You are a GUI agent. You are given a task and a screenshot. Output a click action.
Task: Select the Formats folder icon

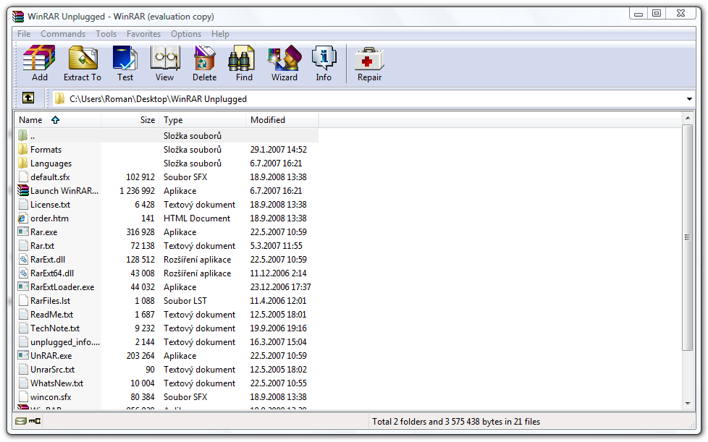pyautogui.click(x=23, y=149)
